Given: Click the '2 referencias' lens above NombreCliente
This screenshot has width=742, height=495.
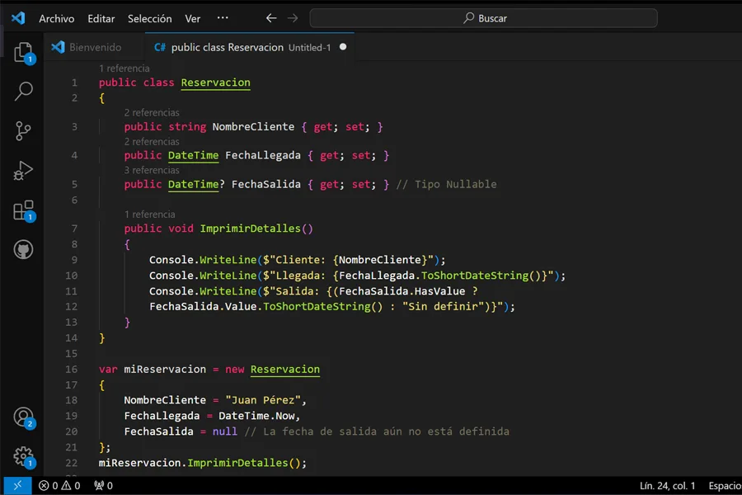Looking at the screenshot, I should click(152, 113).
